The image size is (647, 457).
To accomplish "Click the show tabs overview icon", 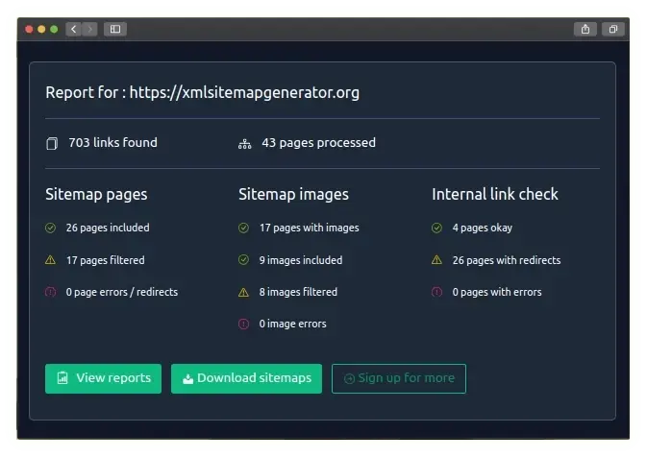I will pyautogui.click(x=612, y=29).
